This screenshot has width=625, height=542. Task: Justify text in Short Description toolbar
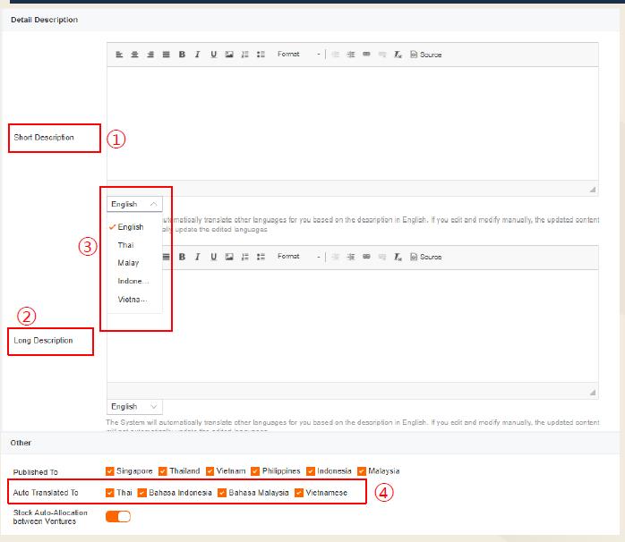(x=167, y=55)
